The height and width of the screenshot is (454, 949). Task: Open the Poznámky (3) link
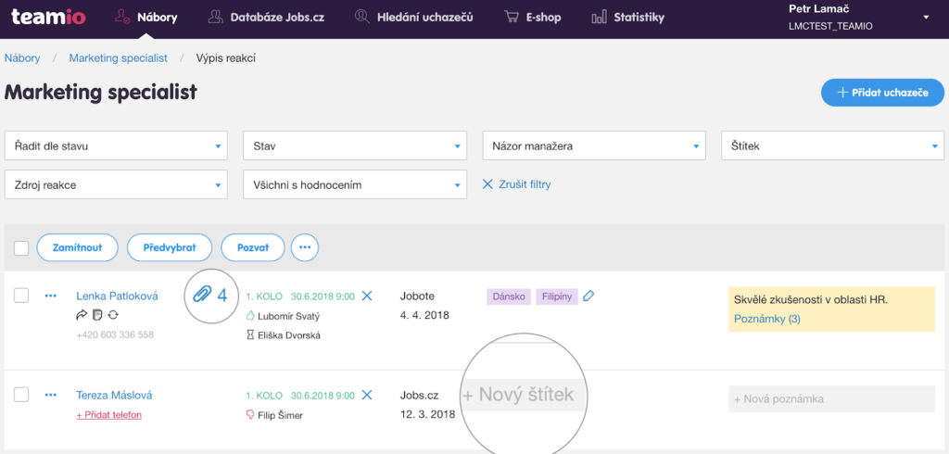point(766,319)
